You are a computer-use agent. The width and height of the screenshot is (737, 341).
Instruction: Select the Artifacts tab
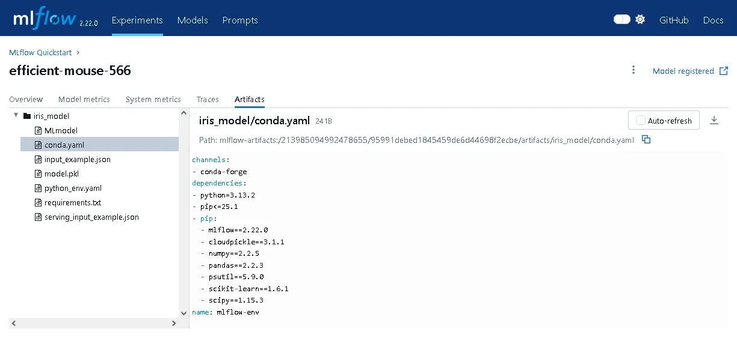250,99
